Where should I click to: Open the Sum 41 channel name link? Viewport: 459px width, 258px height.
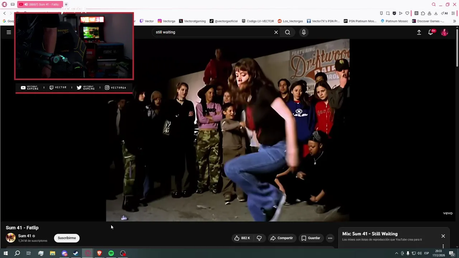coord(25,236)
